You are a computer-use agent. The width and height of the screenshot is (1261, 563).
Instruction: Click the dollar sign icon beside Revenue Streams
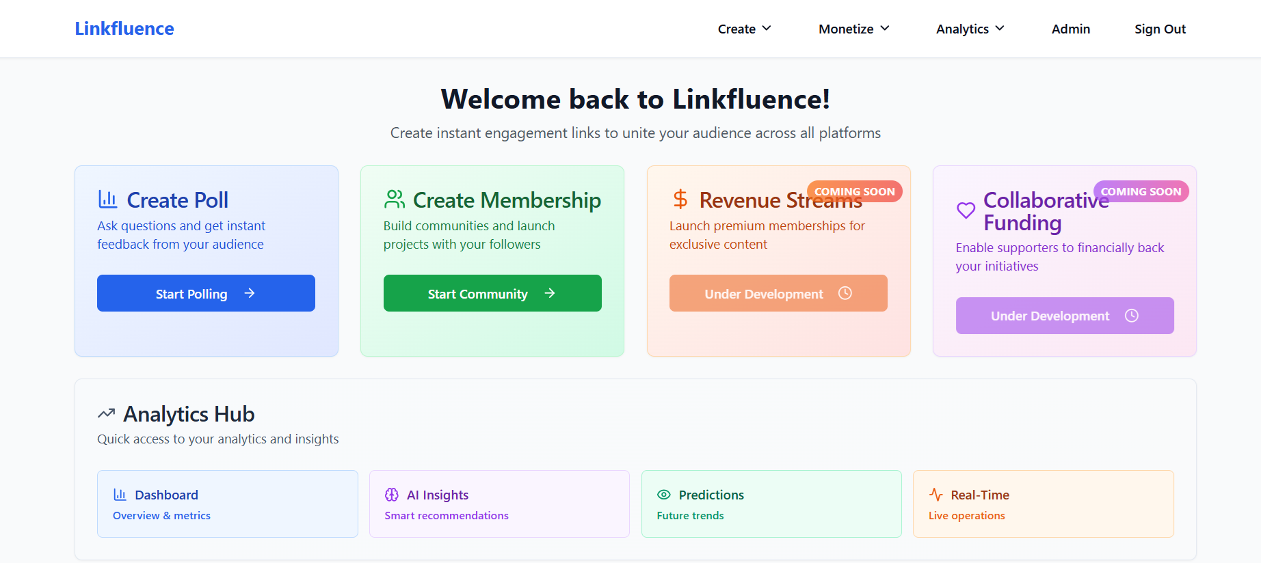pyautogui.click(x=680, y=199)
